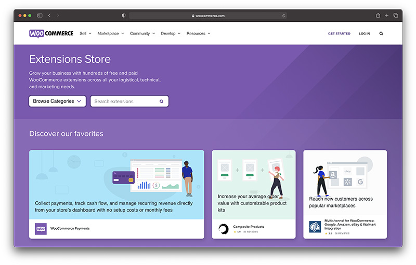This screenshot has width=416, height=265.
Task: Click the WooCommerce logo in header
Action: [51, 33]
